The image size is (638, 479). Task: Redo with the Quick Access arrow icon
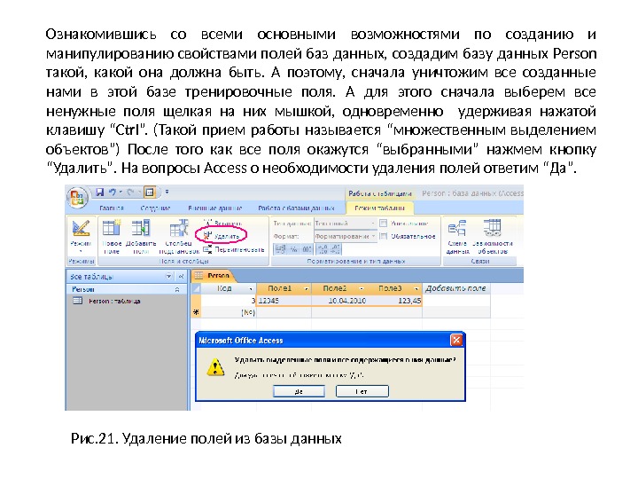[x=130, y=192]
